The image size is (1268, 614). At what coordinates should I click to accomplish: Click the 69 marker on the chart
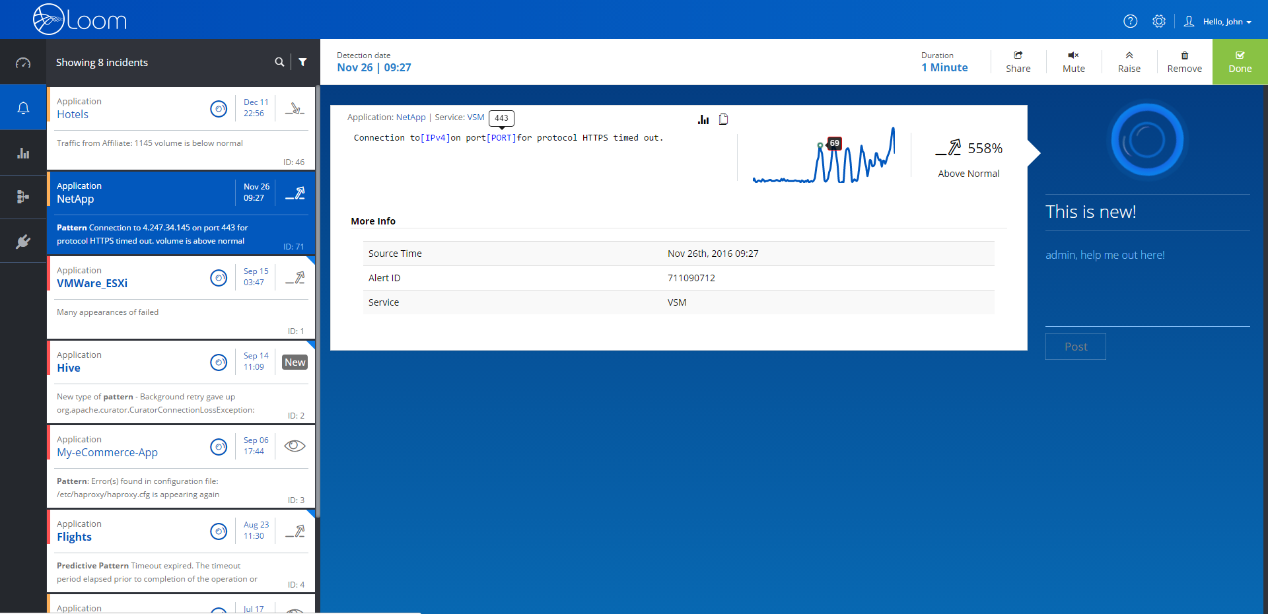coord(834,143)
